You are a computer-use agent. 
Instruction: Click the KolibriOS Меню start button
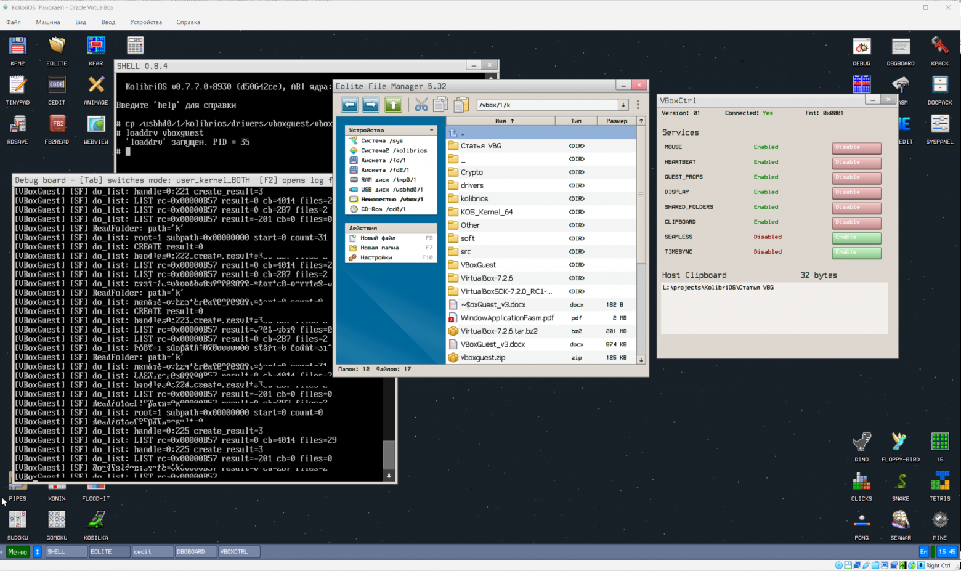pos(17,552)
